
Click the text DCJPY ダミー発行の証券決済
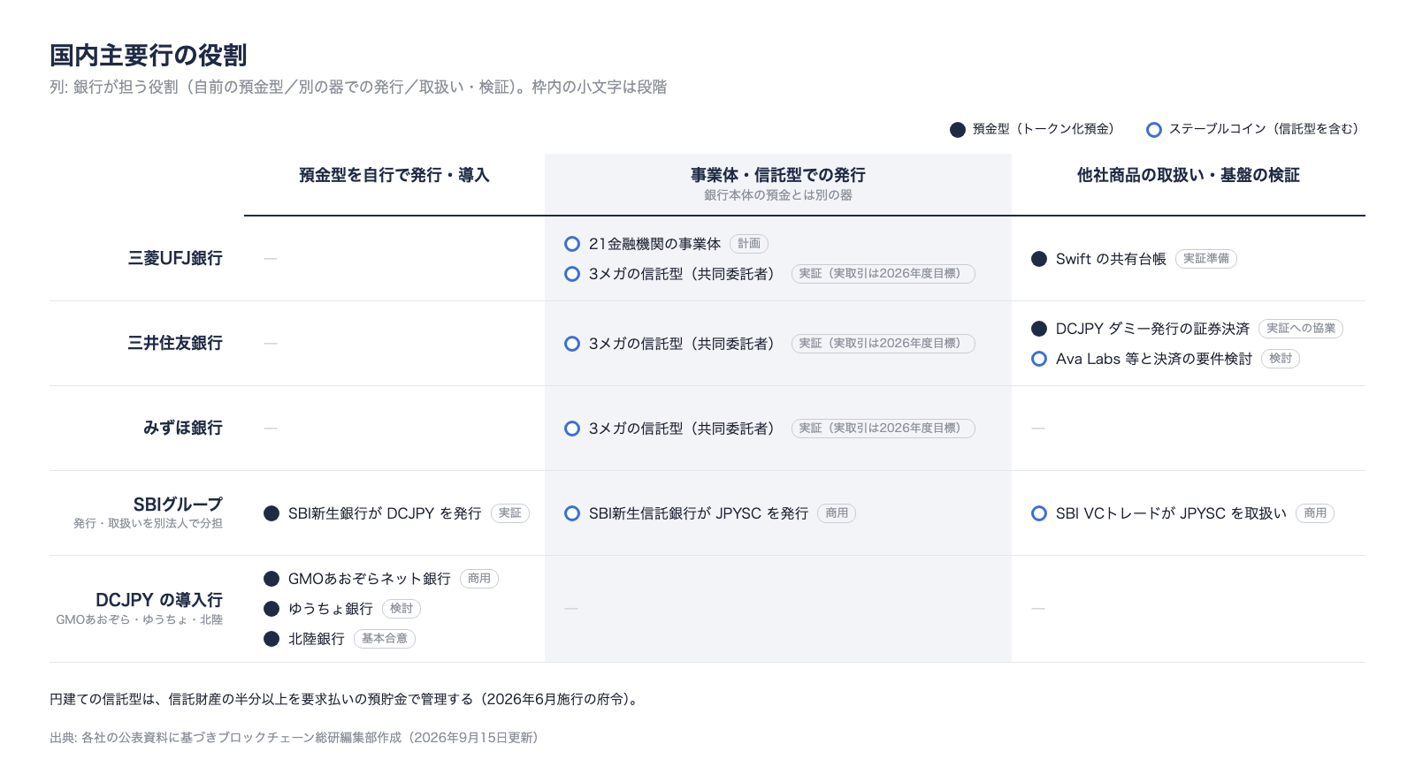[1152, 329]
